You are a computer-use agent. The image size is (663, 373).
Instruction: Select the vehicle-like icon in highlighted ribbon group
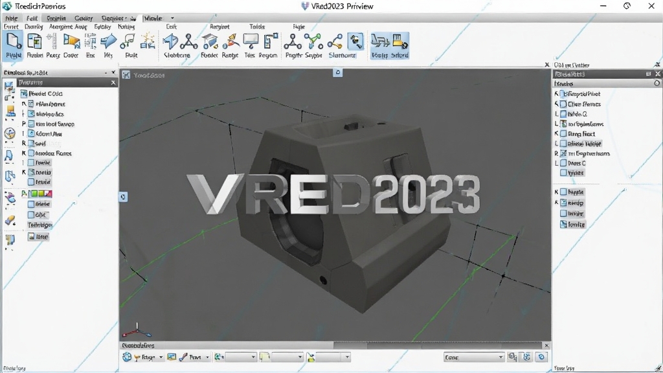[379, 42]
